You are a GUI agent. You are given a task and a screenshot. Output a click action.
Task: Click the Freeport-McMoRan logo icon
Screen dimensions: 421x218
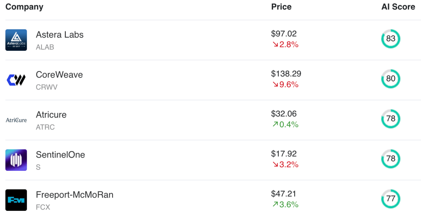16,200
